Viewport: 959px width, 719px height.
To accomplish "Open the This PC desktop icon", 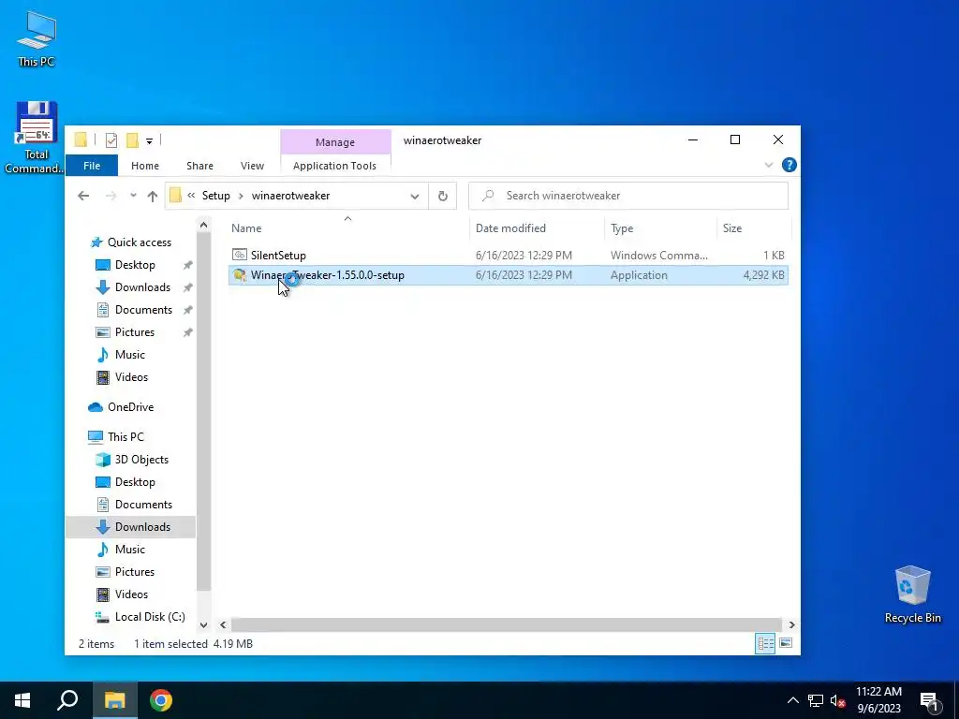I will coord(37,39).
